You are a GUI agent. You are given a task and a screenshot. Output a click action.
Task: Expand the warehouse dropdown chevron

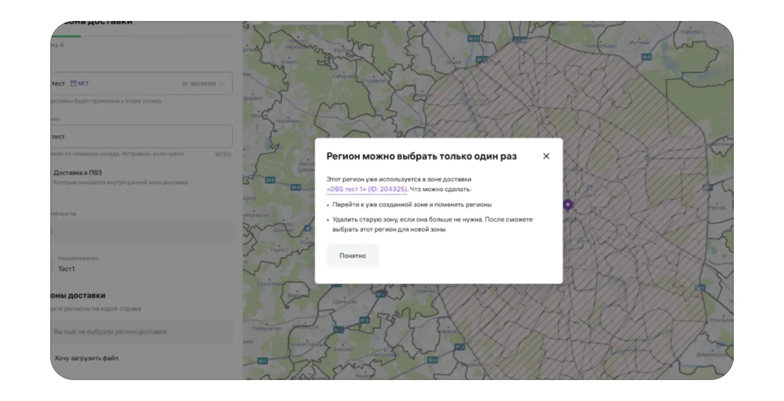point(222,84)
